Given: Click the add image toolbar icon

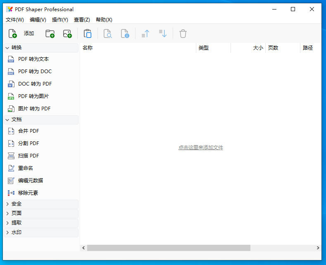Looking at the screenshot, I should tap(67, 33).
